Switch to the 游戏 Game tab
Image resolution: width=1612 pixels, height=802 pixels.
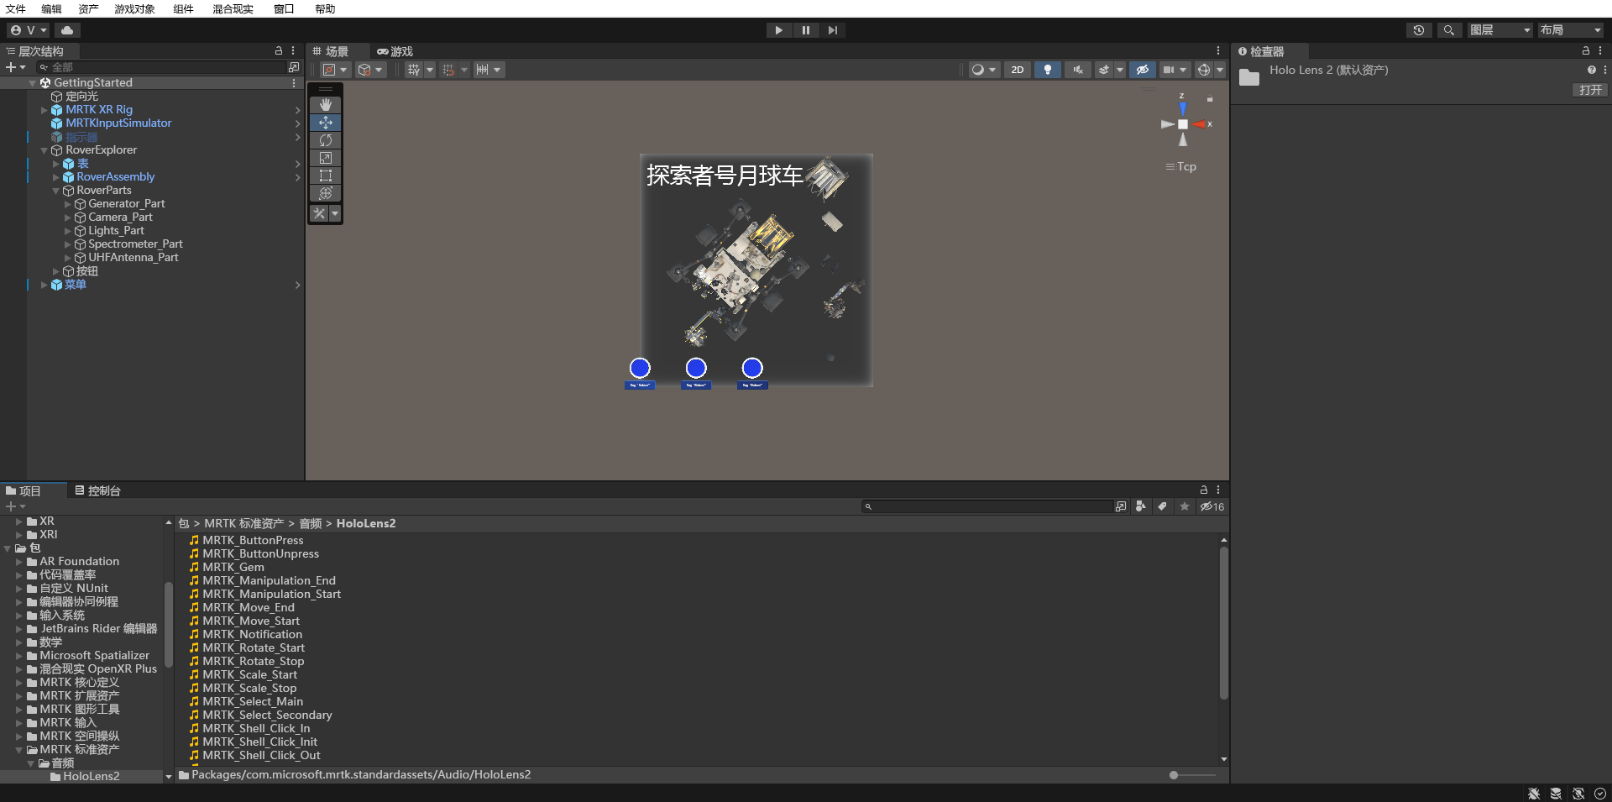click(x=400, y=51)
